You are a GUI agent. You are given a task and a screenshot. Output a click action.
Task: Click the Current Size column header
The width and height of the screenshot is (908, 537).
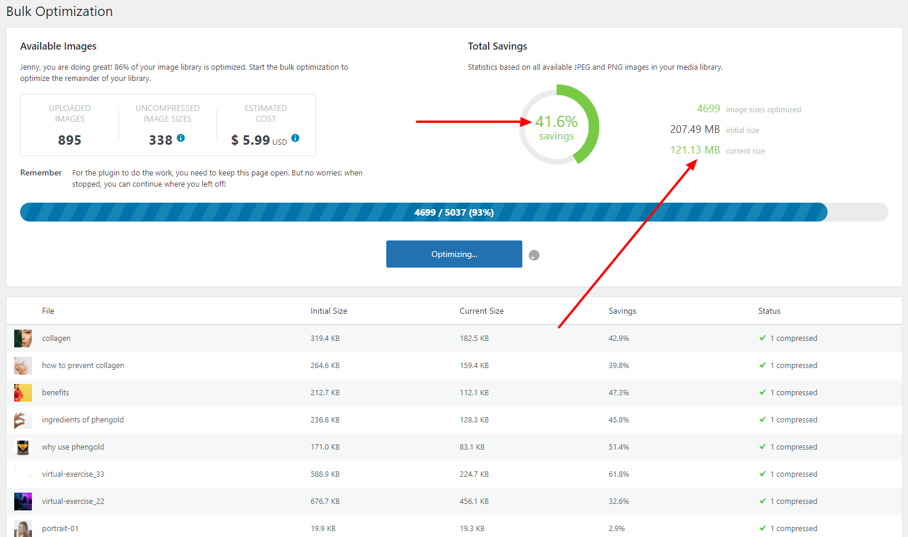tap(482, 311)
